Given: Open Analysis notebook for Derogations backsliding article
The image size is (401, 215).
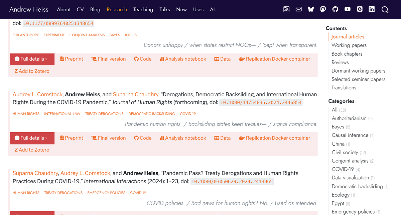Looking at the screenshot, I should 183,138.
